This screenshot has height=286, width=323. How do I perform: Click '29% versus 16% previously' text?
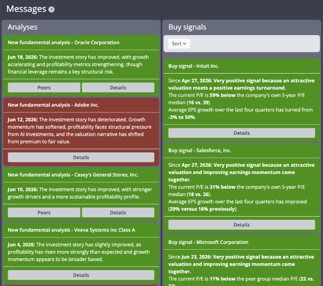point(202,209)
